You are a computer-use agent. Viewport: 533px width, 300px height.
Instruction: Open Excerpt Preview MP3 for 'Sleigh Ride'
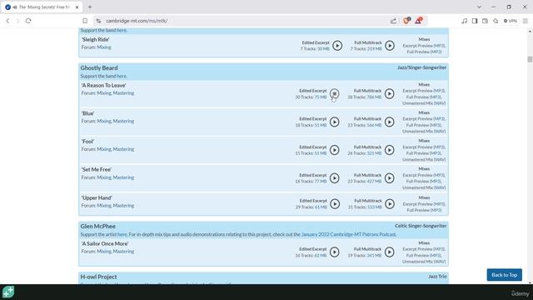424,46
